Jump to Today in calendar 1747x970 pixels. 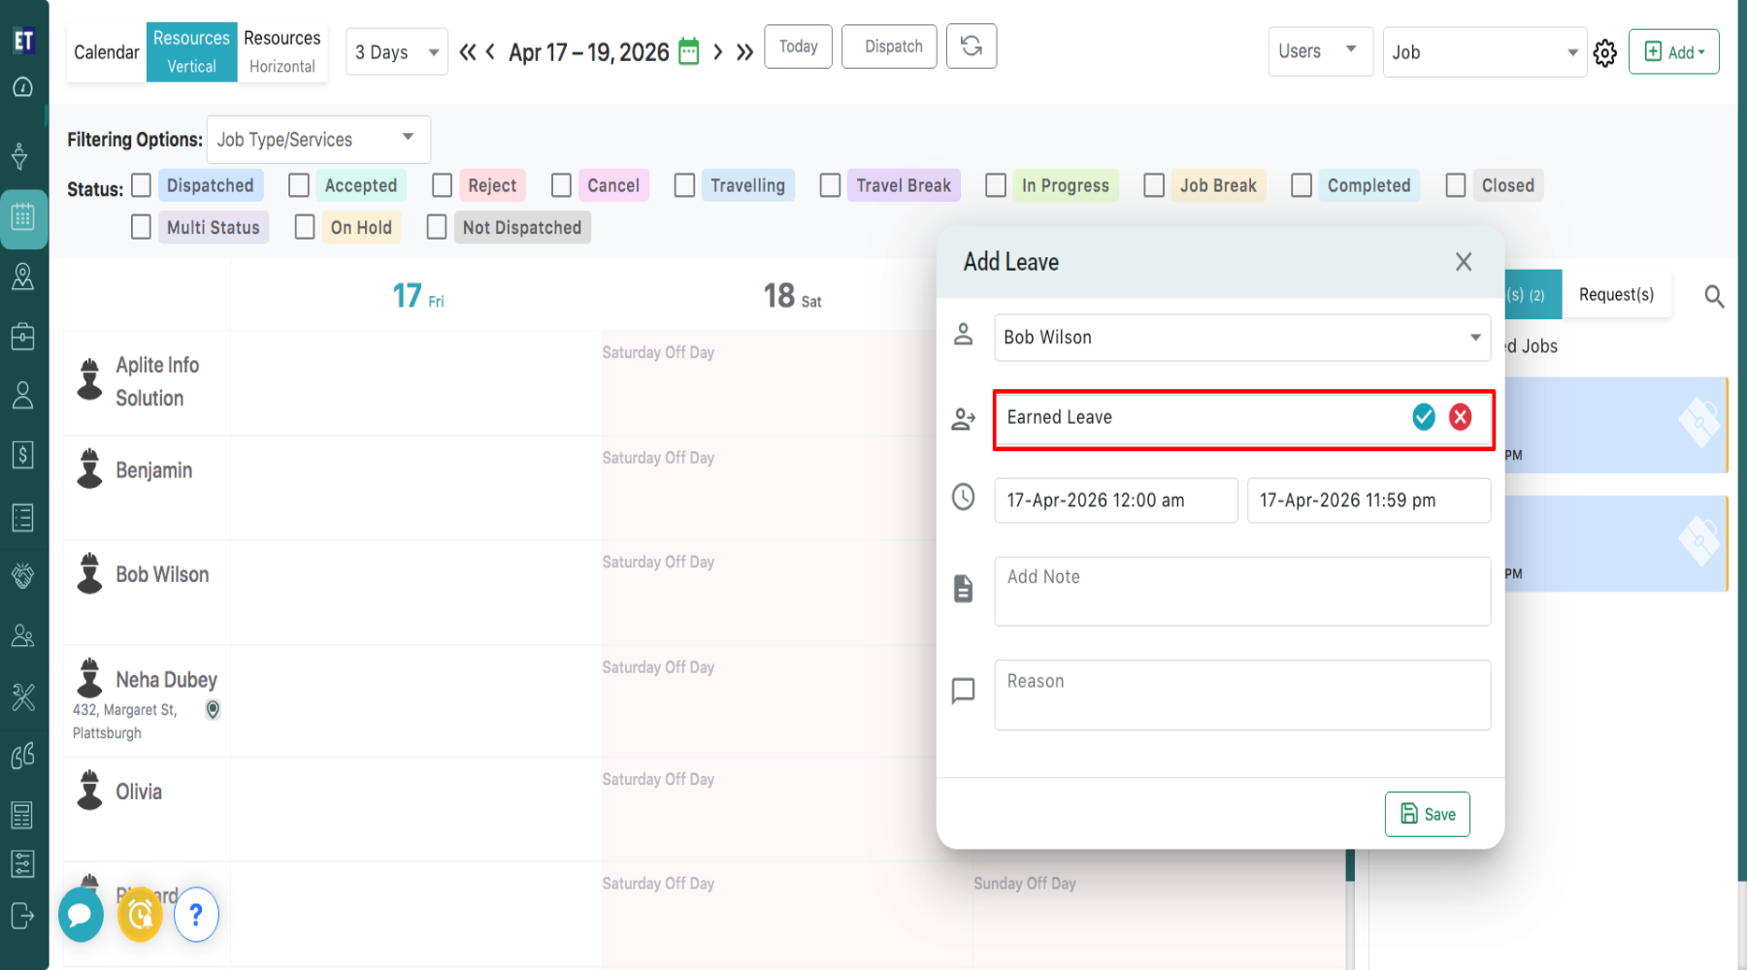[798, 47]
